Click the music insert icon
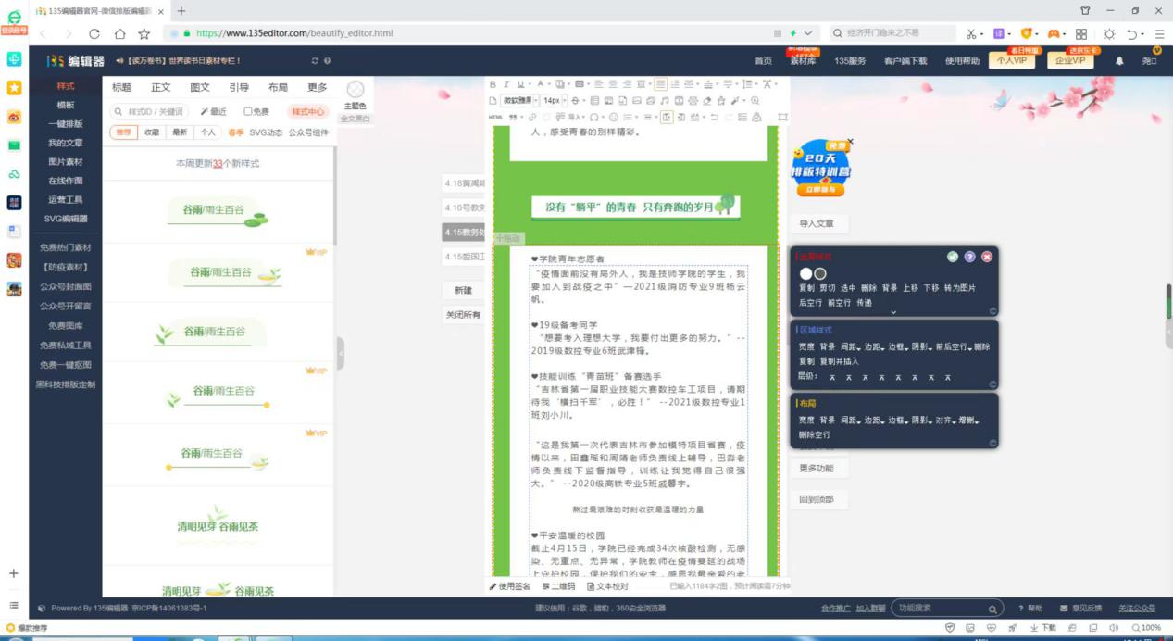The image size is (1173, 641). click(665, 101)
